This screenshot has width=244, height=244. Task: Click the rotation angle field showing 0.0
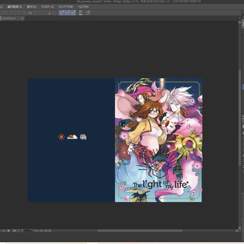pos(17,231)
